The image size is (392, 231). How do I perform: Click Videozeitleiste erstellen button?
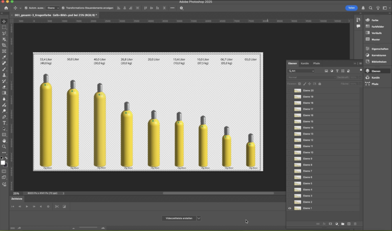tap(179, 218)
